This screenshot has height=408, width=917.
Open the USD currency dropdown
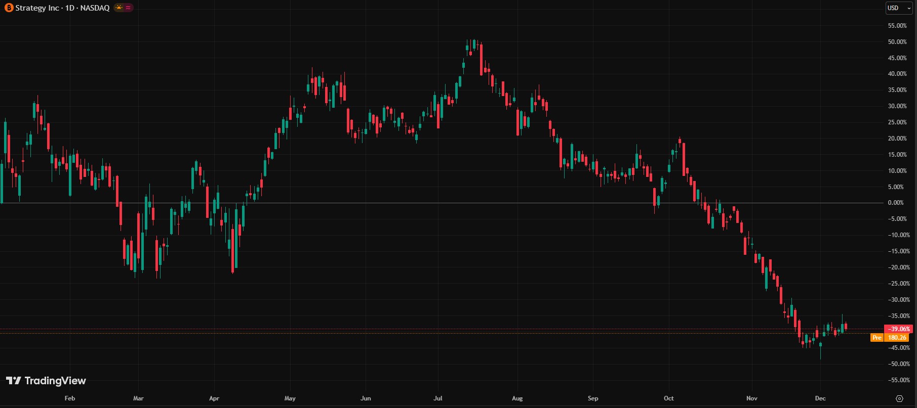coord(898,8)
